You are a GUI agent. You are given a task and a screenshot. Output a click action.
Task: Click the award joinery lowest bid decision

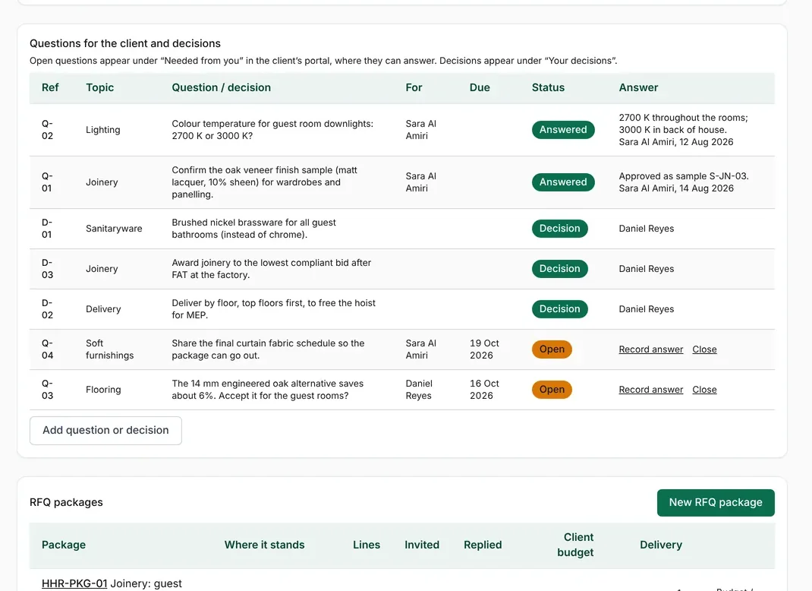pyautogui.click(x=272, y=269)
